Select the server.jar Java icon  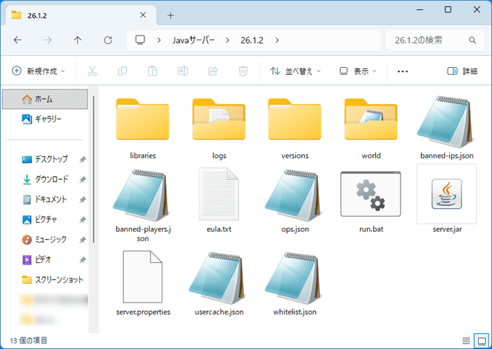(x=446, y=194)
